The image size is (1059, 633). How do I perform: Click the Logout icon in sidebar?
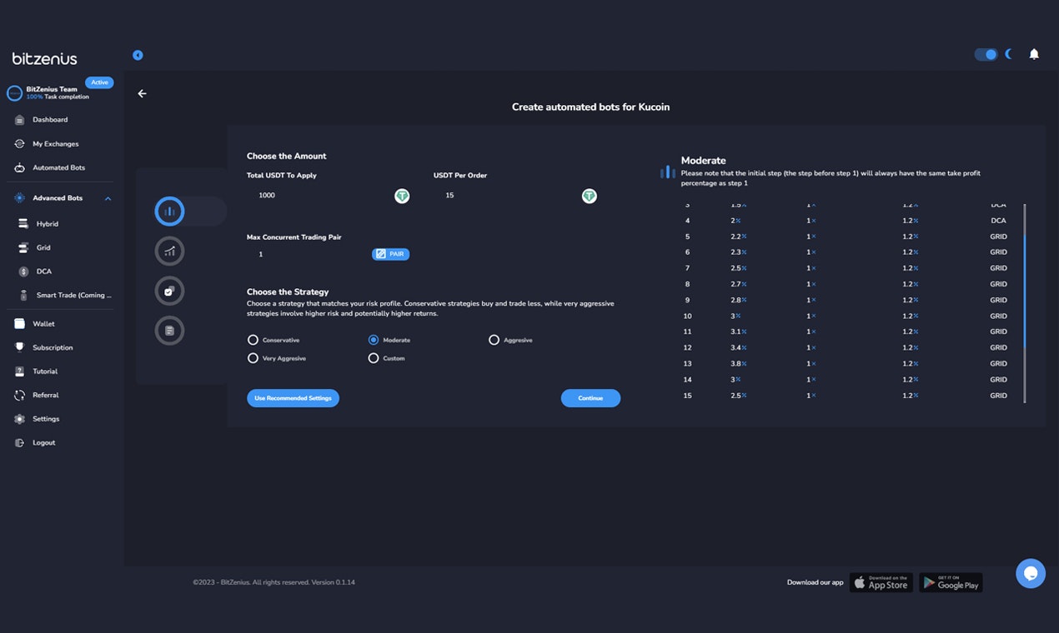click(19, 442)
